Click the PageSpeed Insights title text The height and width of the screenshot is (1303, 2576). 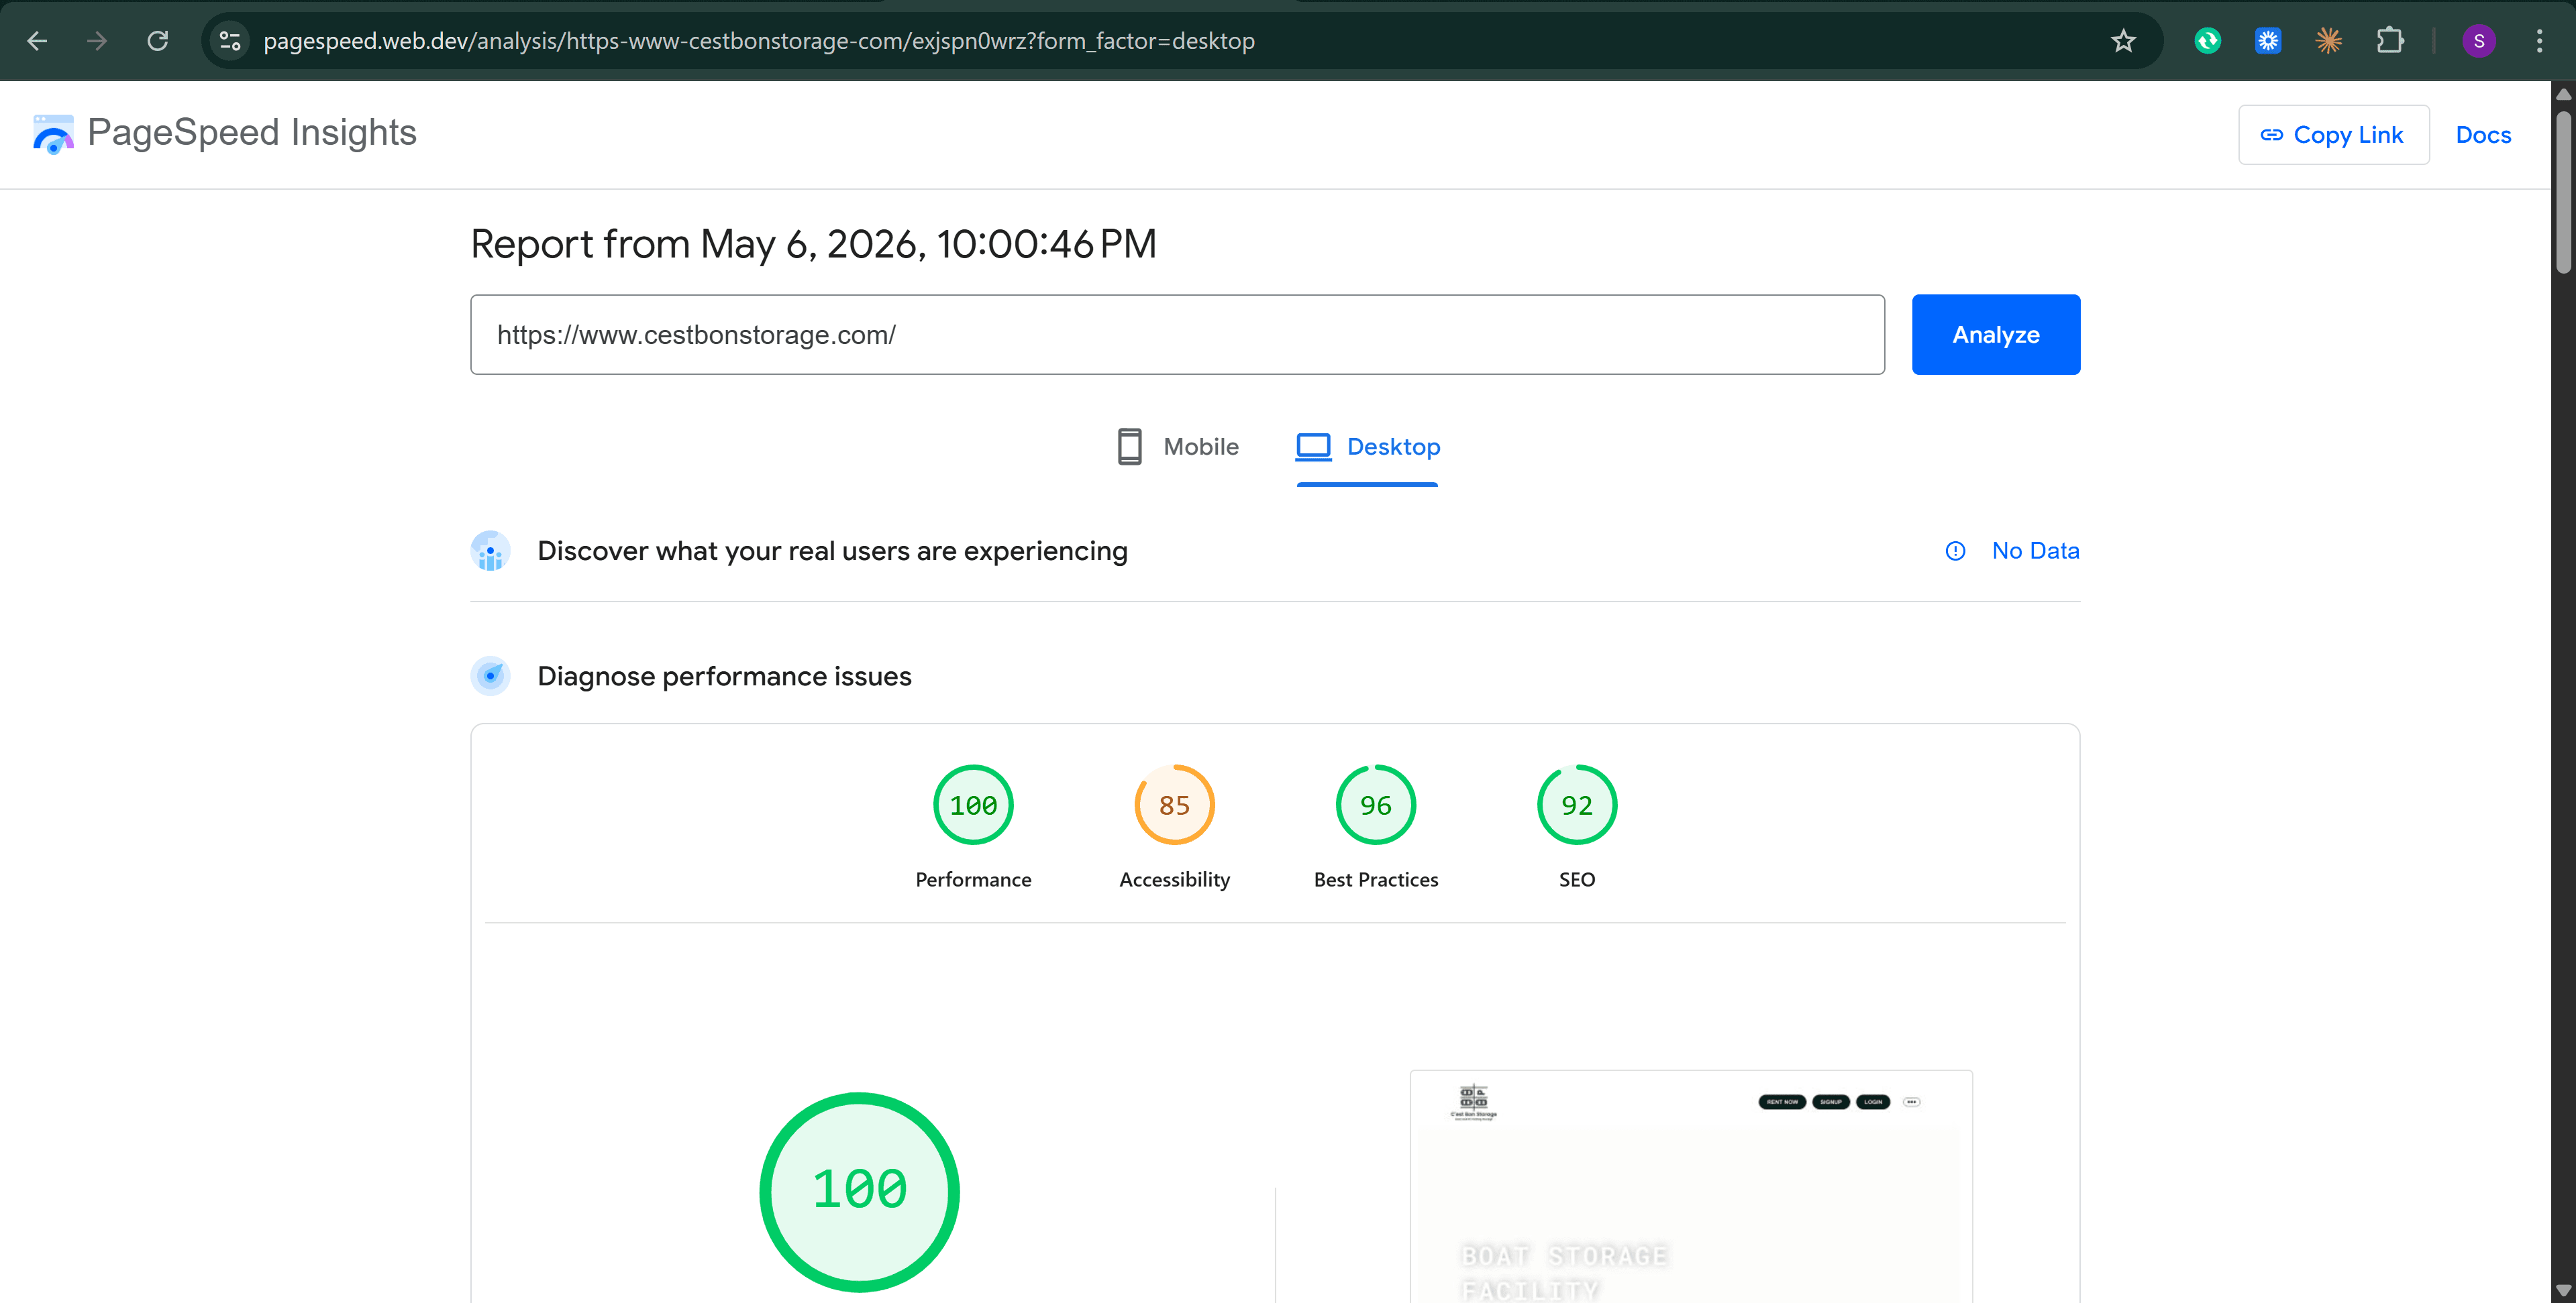coord(252,133)
